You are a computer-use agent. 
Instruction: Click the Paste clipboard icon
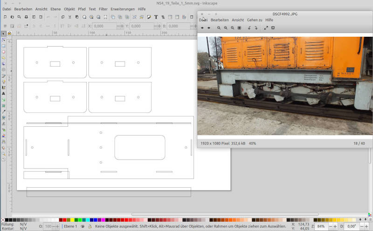[x=77, y=17]
